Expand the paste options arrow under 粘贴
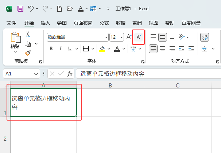Screen dimensions: 221x153 point(16,52)
